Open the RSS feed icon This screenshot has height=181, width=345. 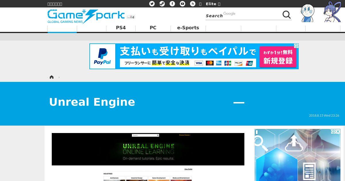coord(193,4)
